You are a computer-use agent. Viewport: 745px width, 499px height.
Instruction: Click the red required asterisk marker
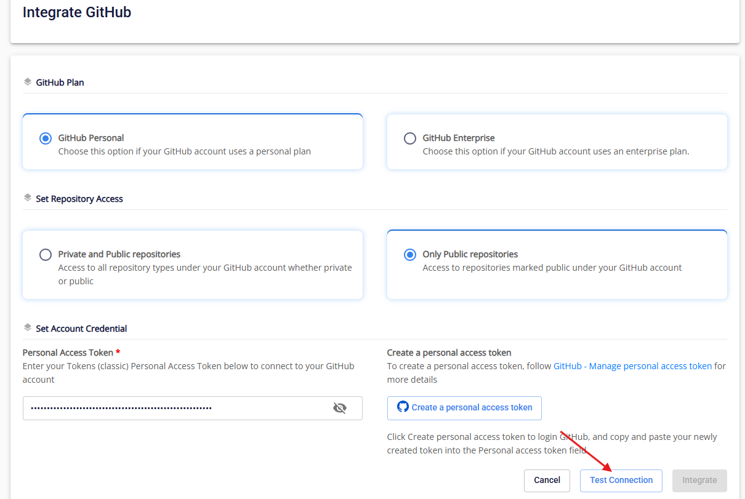click(118, 353)
